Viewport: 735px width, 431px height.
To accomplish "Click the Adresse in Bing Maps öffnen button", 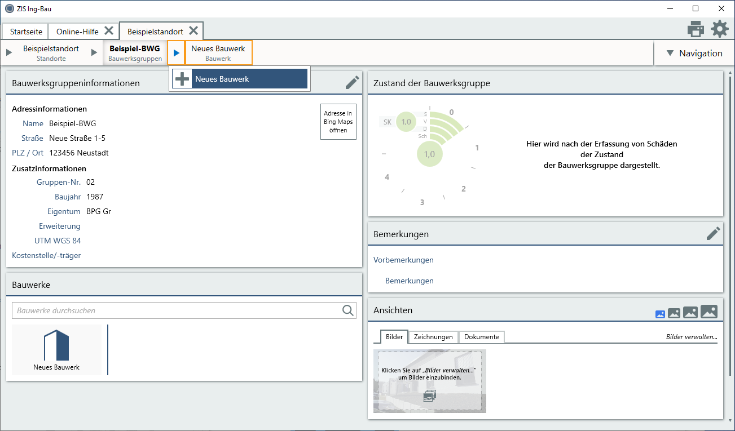I will tap(338, 122).
